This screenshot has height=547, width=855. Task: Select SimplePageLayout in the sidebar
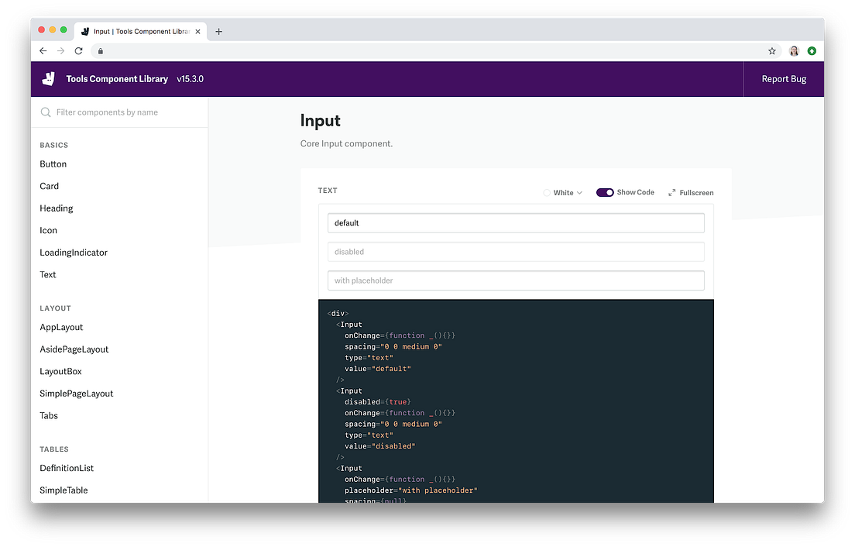77,394
